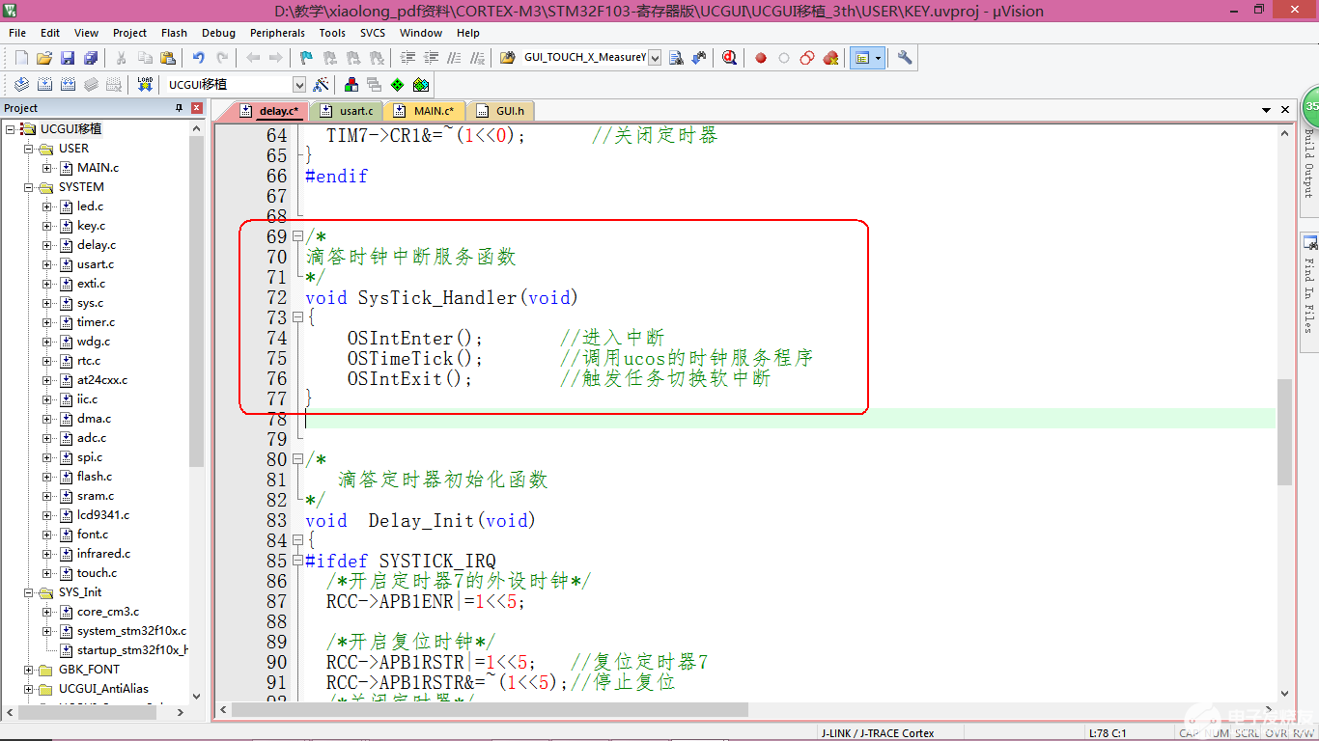Insert a breakpoint with the red dot icon
1319x741 pixels.
[761, 58]
